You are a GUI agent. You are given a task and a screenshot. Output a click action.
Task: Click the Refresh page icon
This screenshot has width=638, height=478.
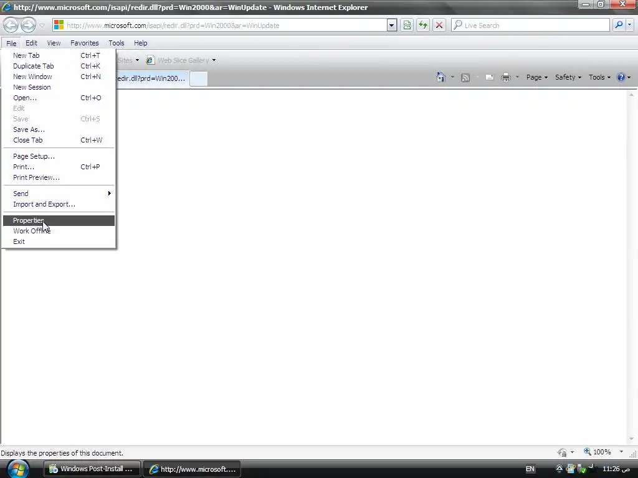click(423, 25)
